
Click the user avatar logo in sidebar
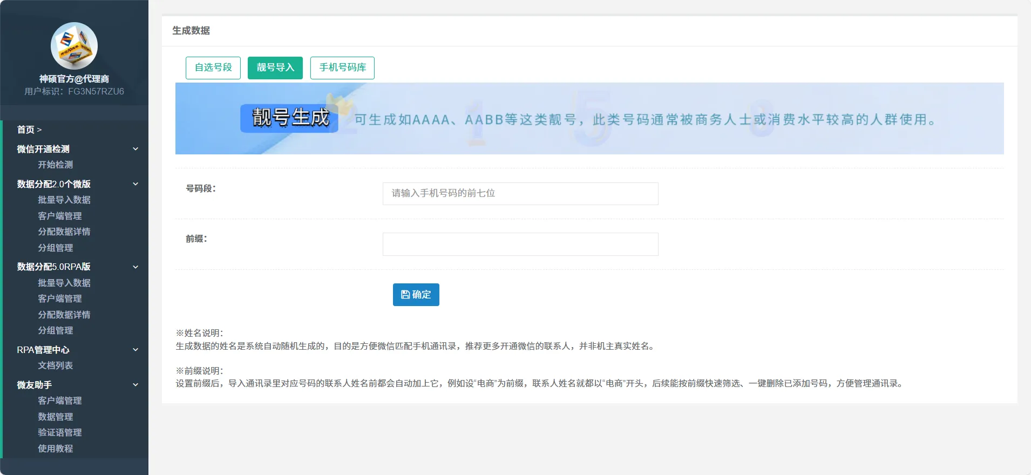tap(74, 46)
